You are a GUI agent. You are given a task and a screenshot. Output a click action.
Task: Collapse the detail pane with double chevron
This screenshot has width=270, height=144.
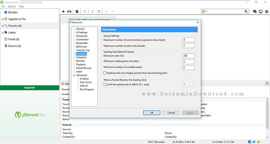267,83
